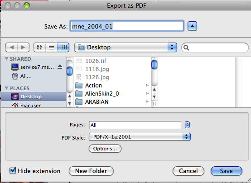
Task: Click in the search field
Action: (215, 48)
